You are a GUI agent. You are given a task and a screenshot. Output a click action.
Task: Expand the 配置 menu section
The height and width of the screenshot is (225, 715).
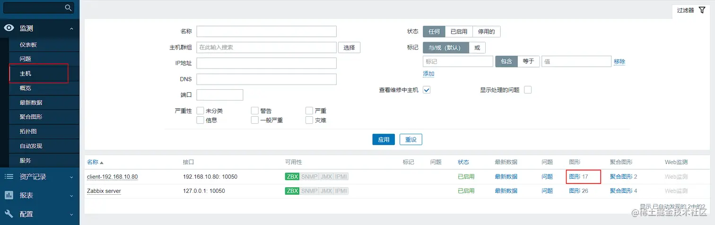71,214
